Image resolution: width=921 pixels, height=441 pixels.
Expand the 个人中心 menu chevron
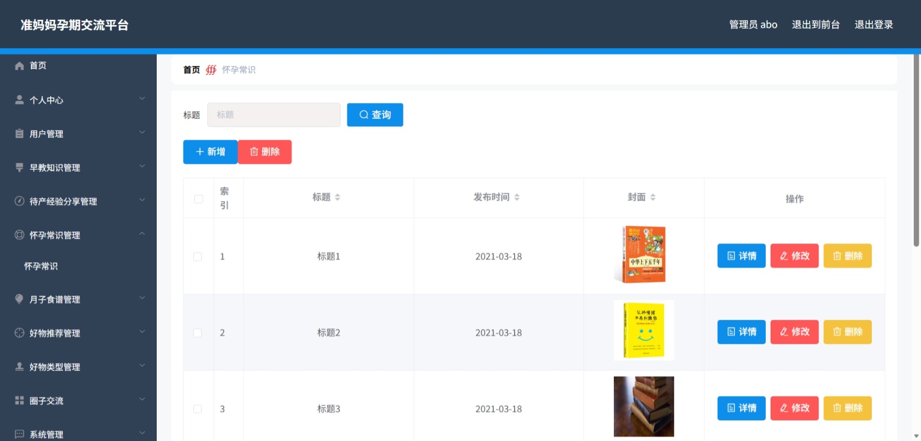coord(142,98)
